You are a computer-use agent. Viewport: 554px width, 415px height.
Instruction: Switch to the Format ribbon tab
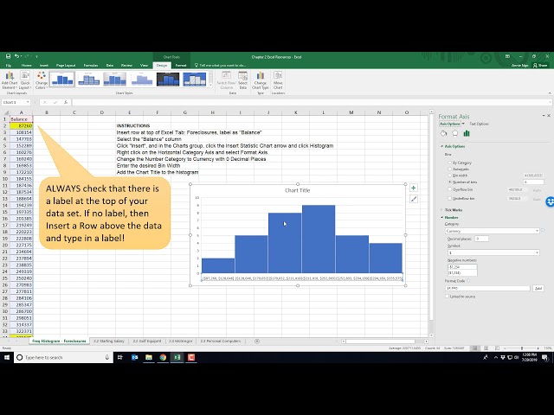[181, 66]
